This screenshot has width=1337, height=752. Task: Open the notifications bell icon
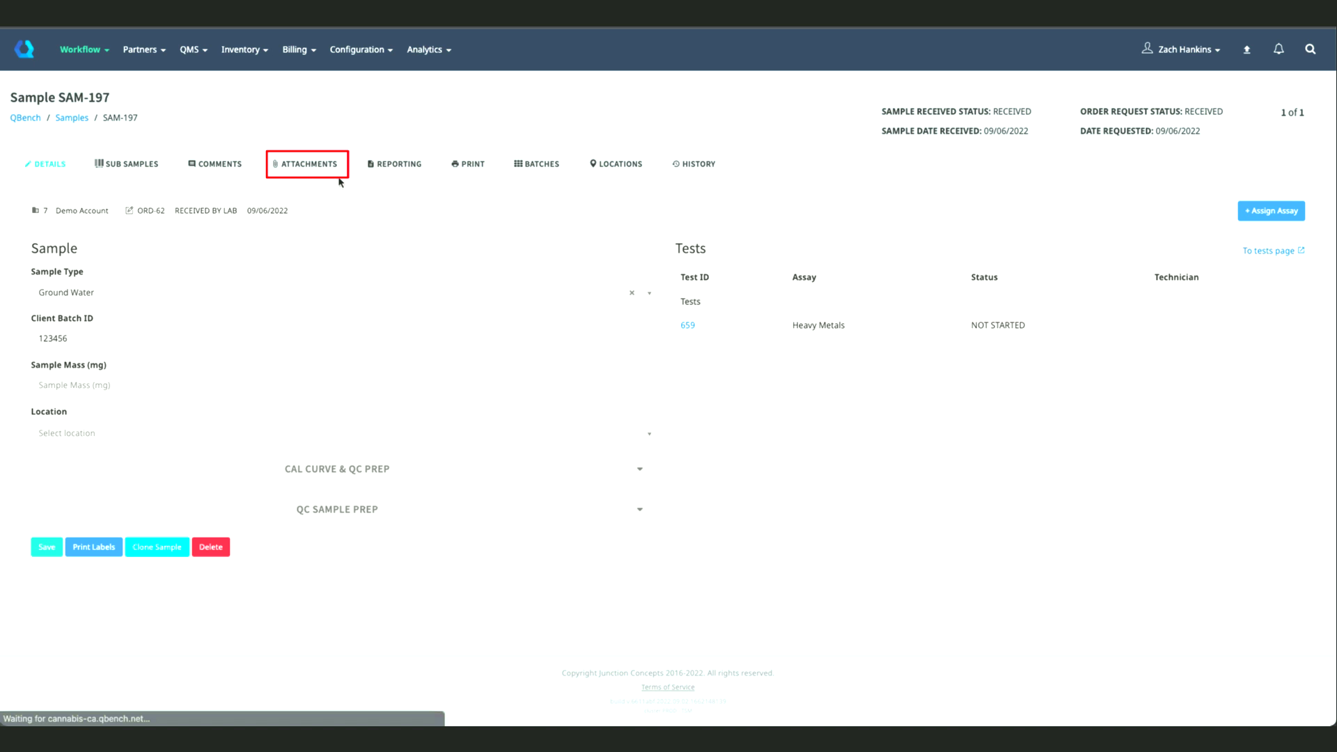pyautogui.click(x=1279, y=49)
